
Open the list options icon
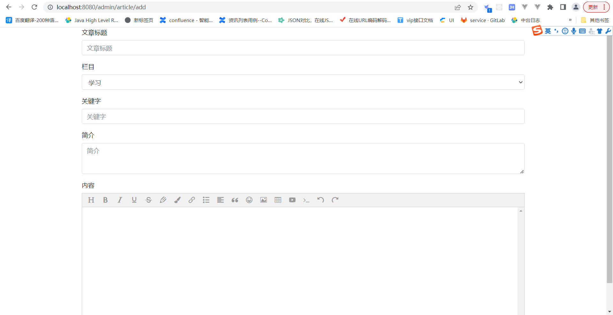(x=206, y=200)
